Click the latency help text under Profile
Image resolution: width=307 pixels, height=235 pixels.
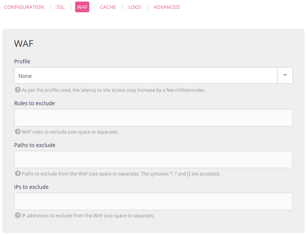(x=113, y=90)
